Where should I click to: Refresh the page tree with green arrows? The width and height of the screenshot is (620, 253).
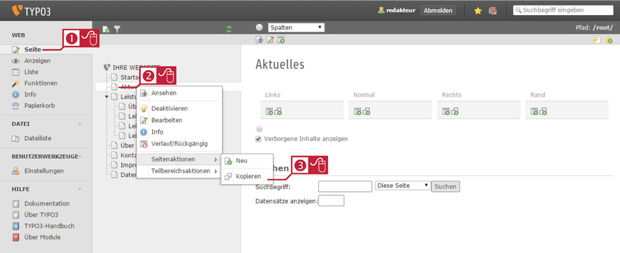tap(229, 29)
